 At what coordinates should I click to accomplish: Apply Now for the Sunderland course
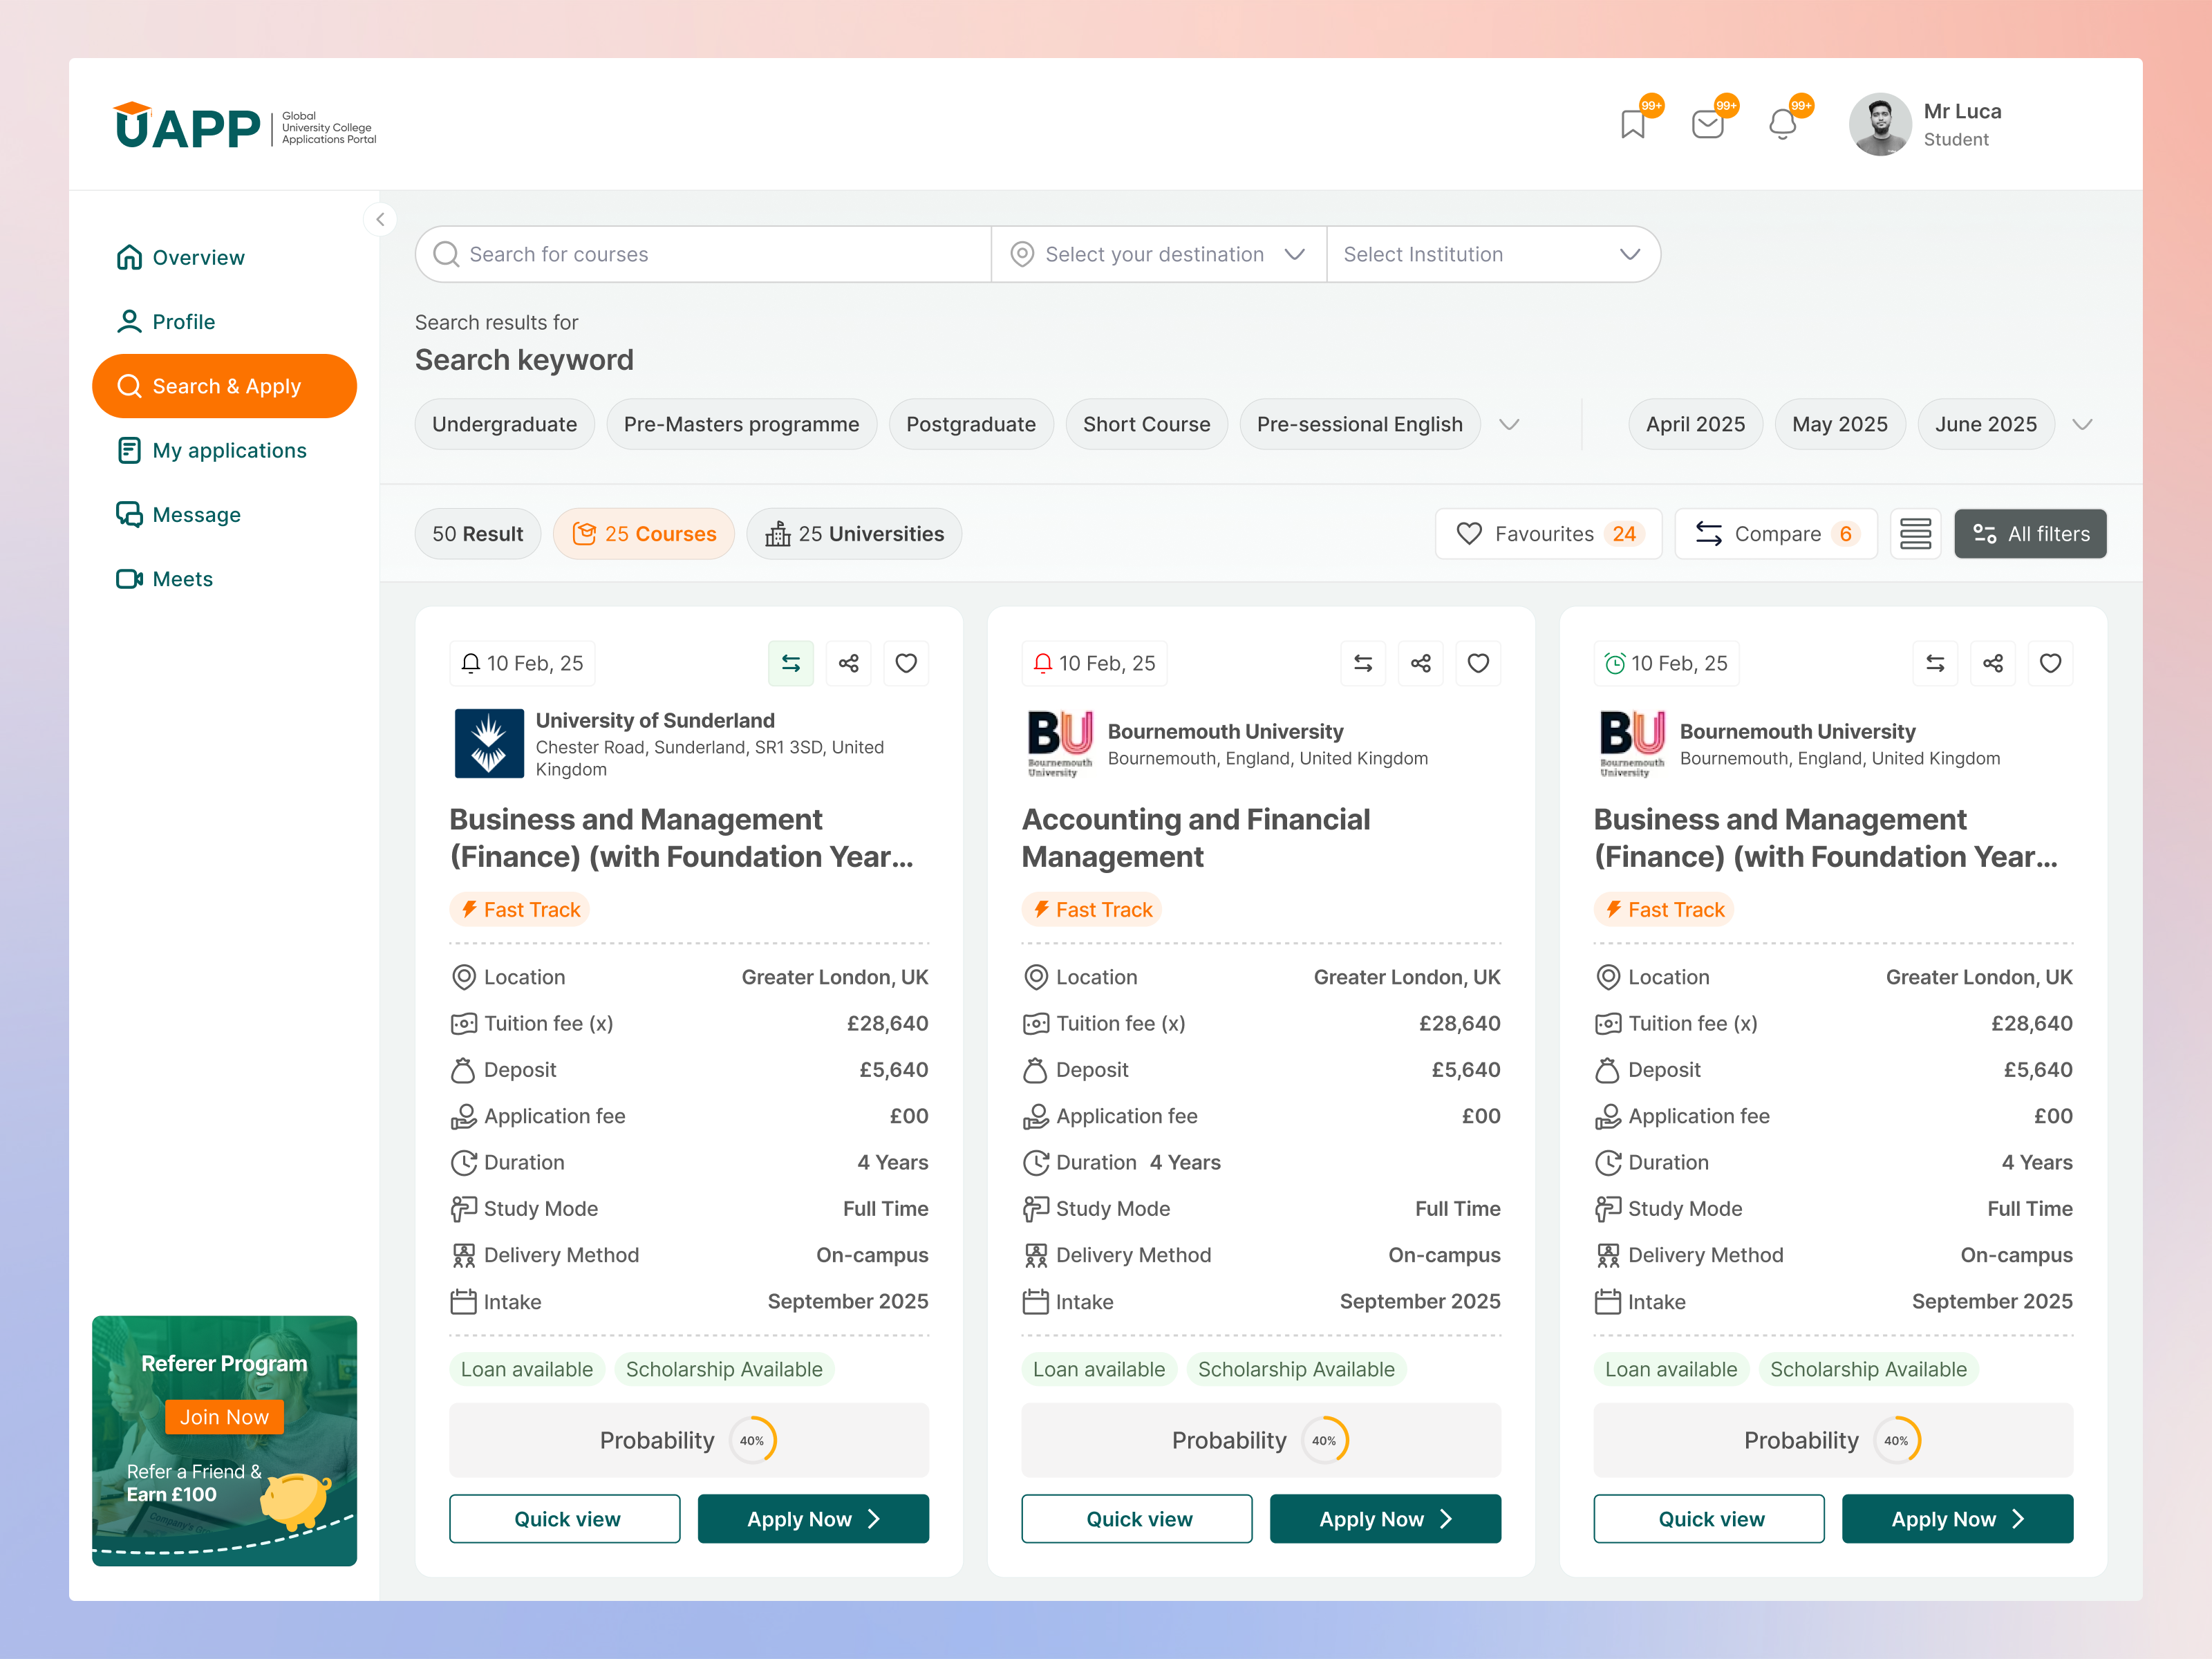(x=813, y=1518)
